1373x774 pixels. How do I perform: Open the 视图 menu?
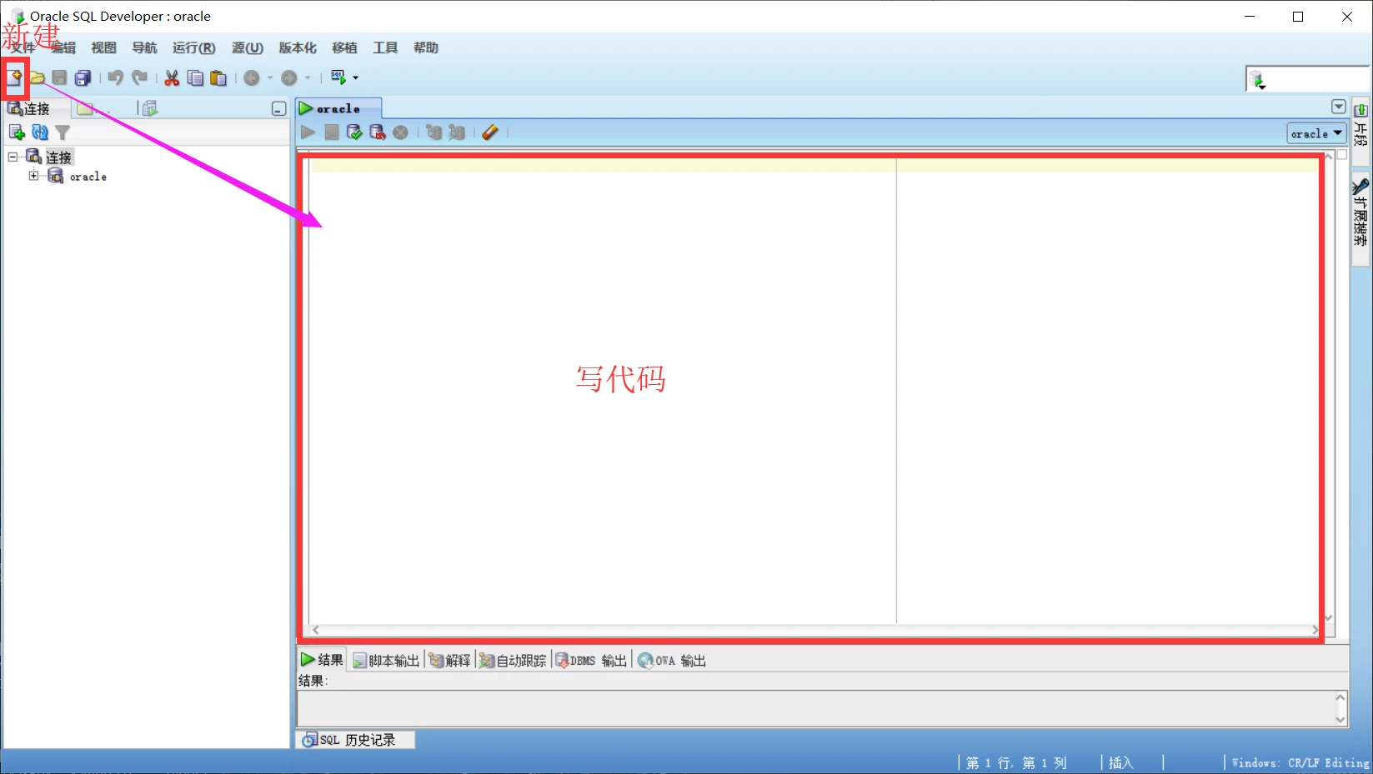tap(104, 47)
